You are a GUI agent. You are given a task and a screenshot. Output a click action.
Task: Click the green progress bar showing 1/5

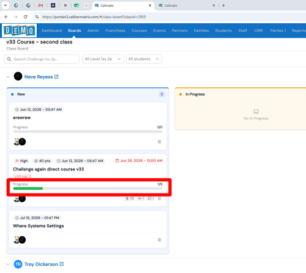click(x=88, y=189)
